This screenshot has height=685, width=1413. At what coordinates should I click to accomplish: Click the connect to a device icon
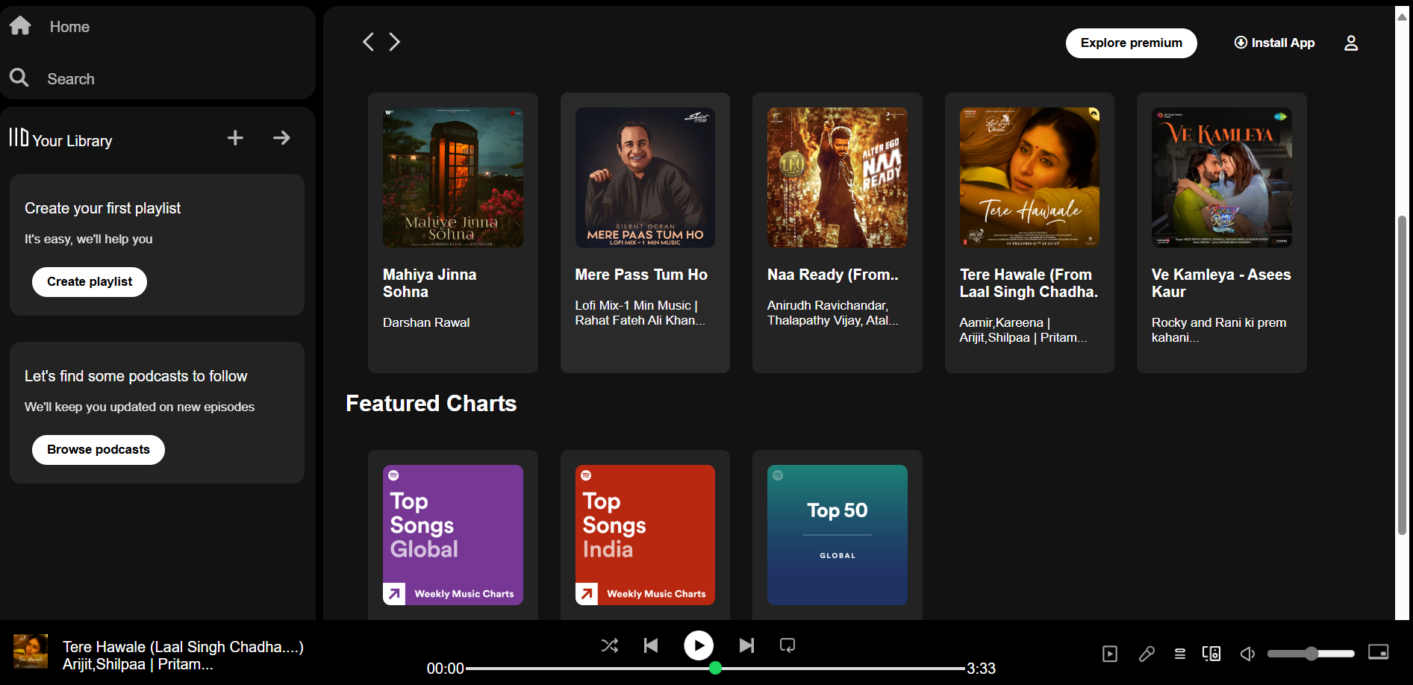click(x=1211, y=654)
